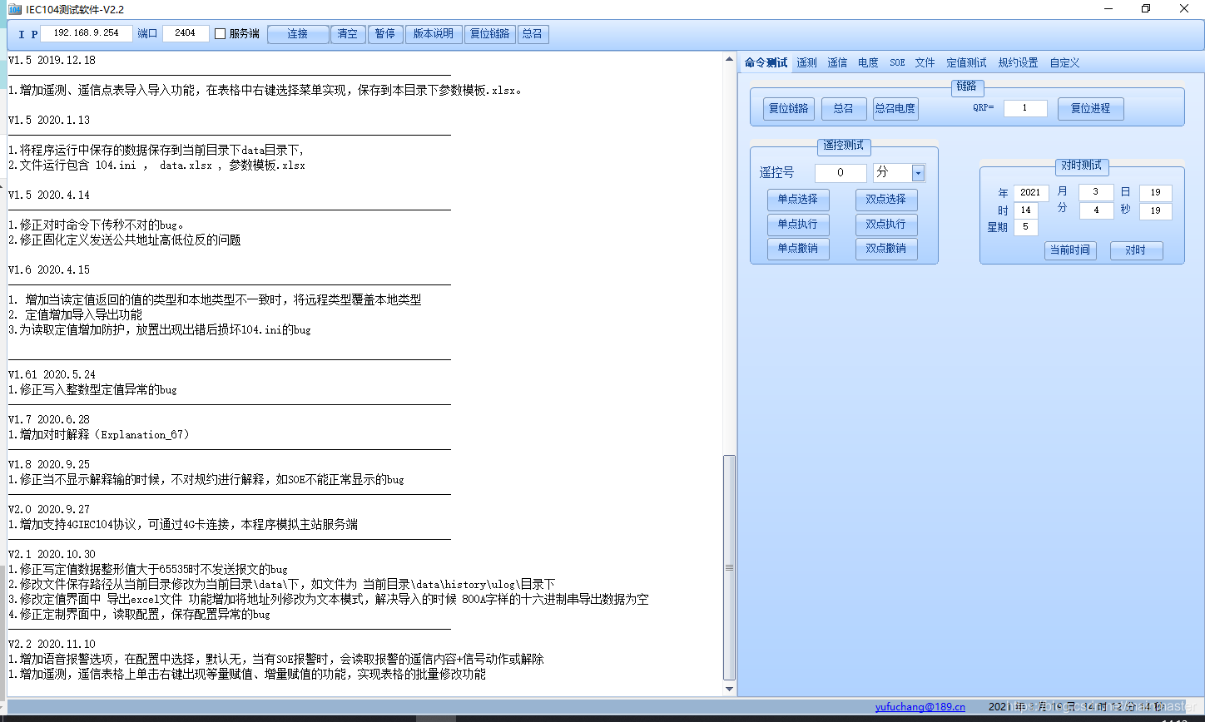Switch to the 遥测 tab
Viewport: 1205px width, 722px height.
point(806,62)
